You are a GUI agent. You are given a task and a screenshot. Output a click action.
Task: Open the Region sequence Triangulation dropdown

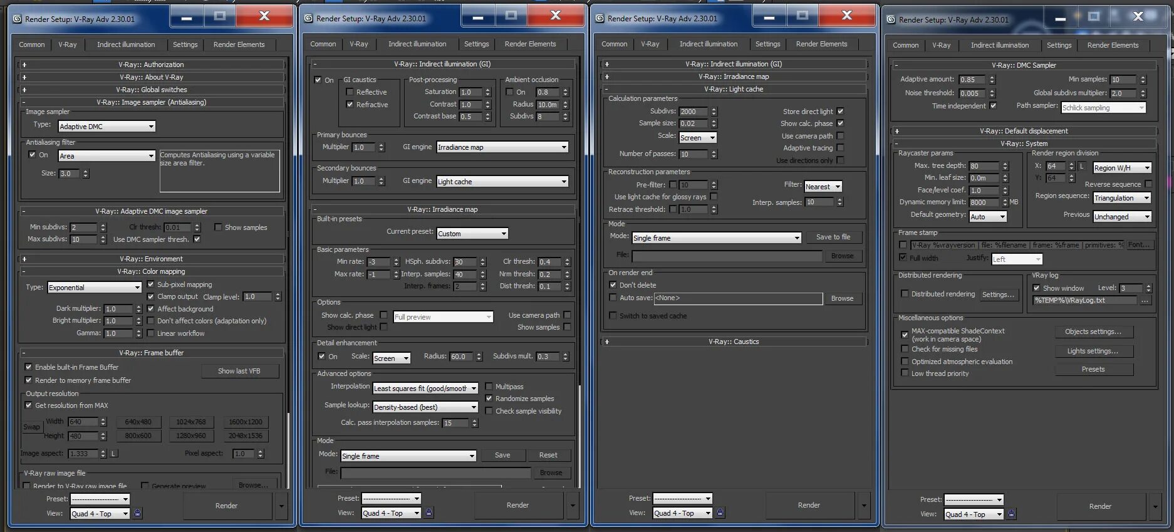point(1122,197)
